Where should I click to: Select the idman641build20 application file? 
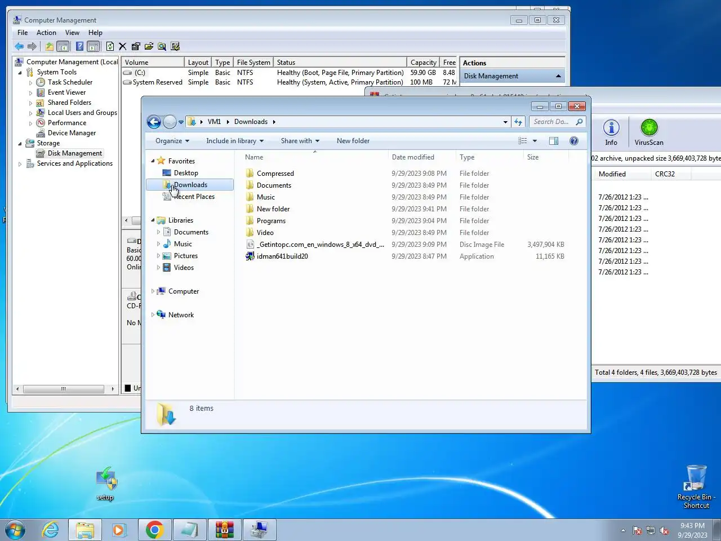coord(282,256)
